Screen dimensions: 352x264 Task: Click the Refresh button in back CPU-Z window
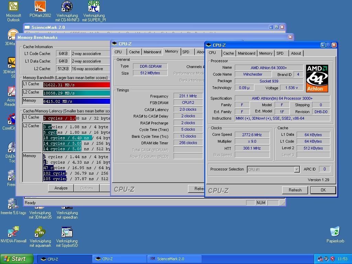[x=196, y=189]
